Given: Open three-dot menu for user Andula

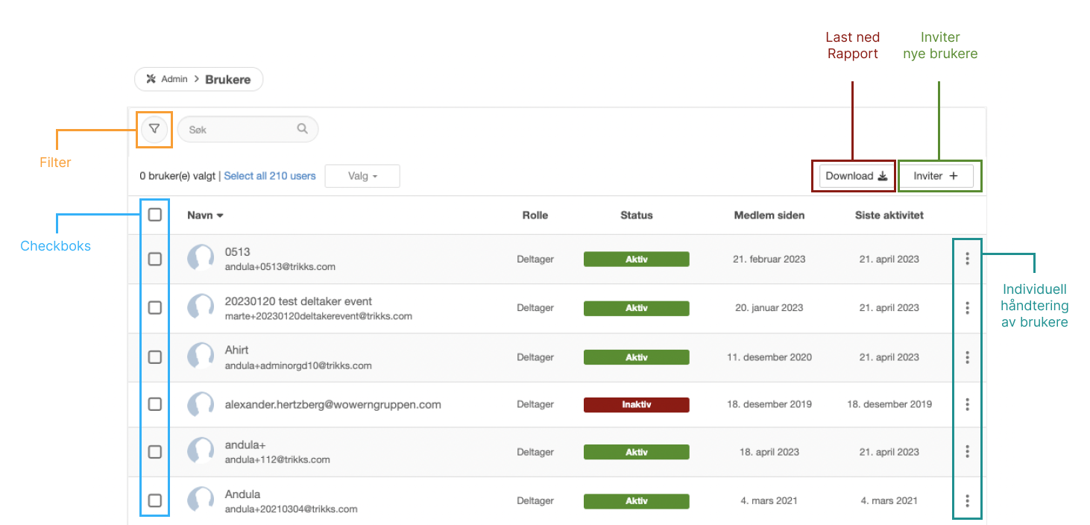Looking at the screenshot, I should click(x=967, y=500).
